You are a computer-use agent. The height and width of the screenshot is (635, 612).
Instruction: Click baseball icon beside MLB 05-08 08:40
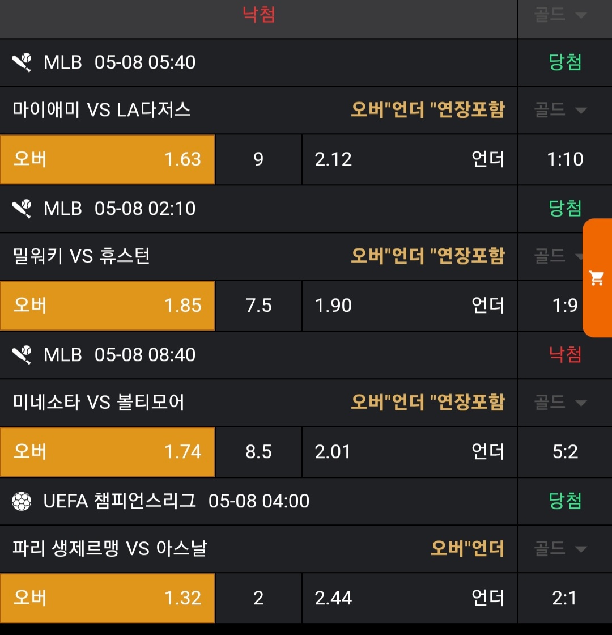22,355
